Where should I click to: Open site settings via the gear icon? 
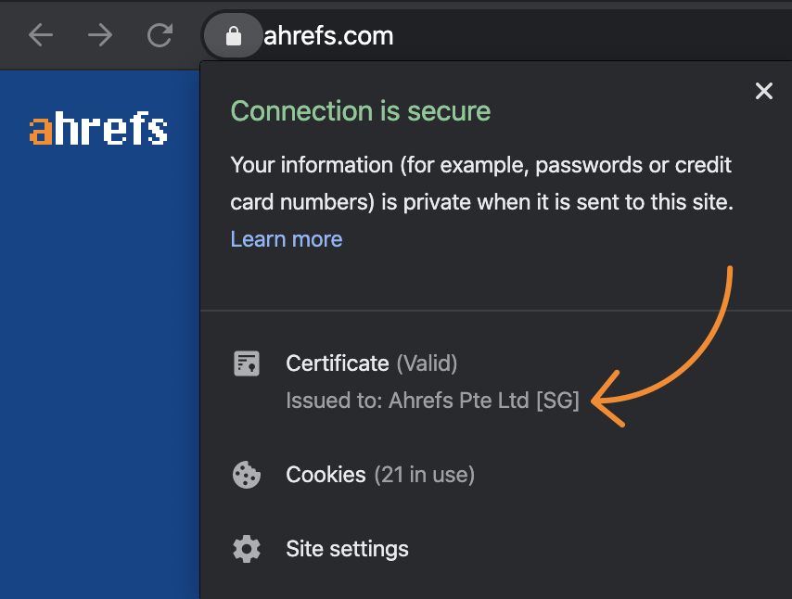point(246,549)
